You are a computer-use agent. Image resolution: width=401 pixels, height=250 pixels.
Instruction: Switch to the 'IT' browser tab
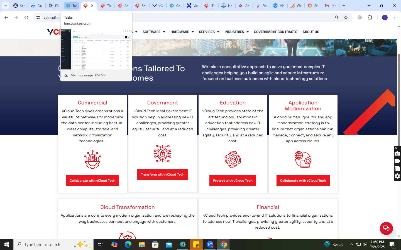point(210,6)
